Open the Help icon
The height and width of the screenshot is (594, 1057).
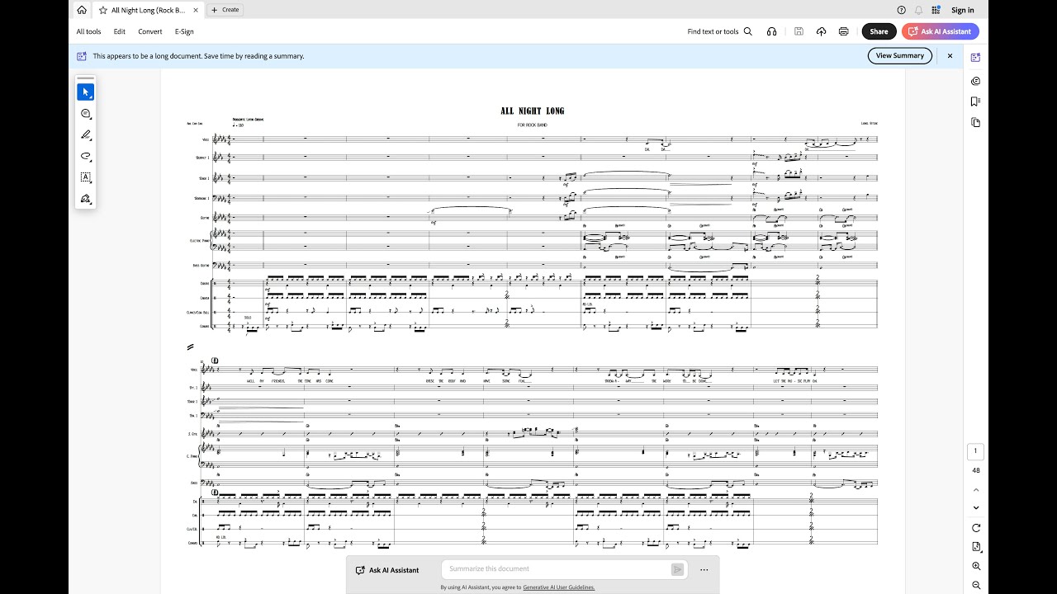click(902, 10)
